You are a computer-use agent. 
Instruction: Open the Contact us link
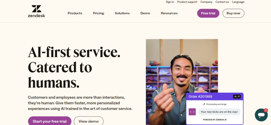coord(222,2)
